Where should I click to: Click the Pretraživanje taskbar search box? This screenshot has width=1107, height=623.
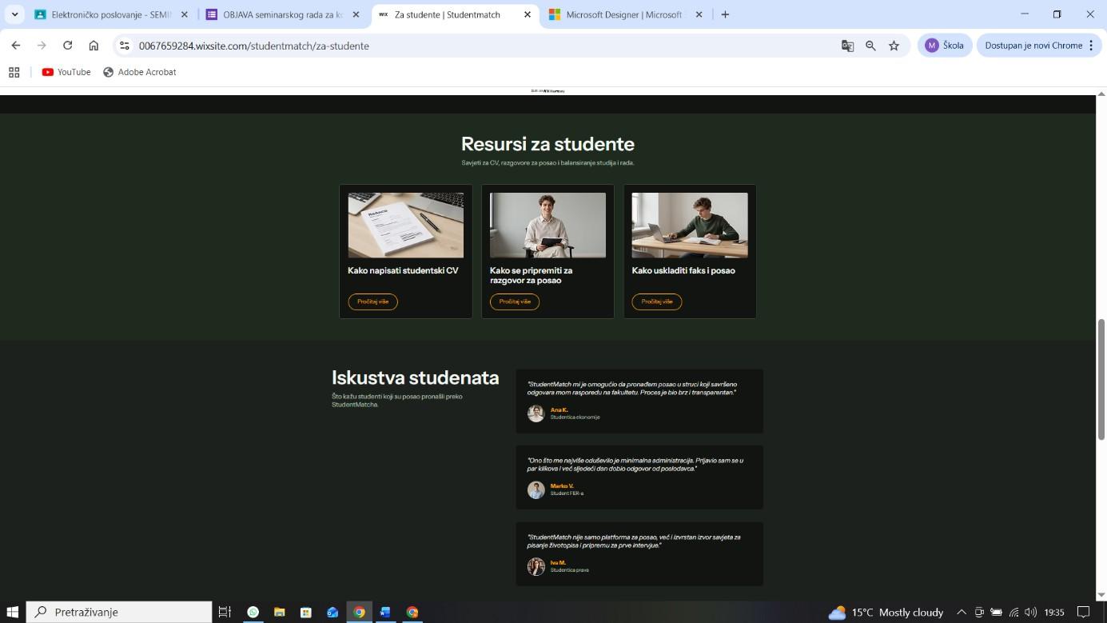pyautogui.click(x=119, y=612)
